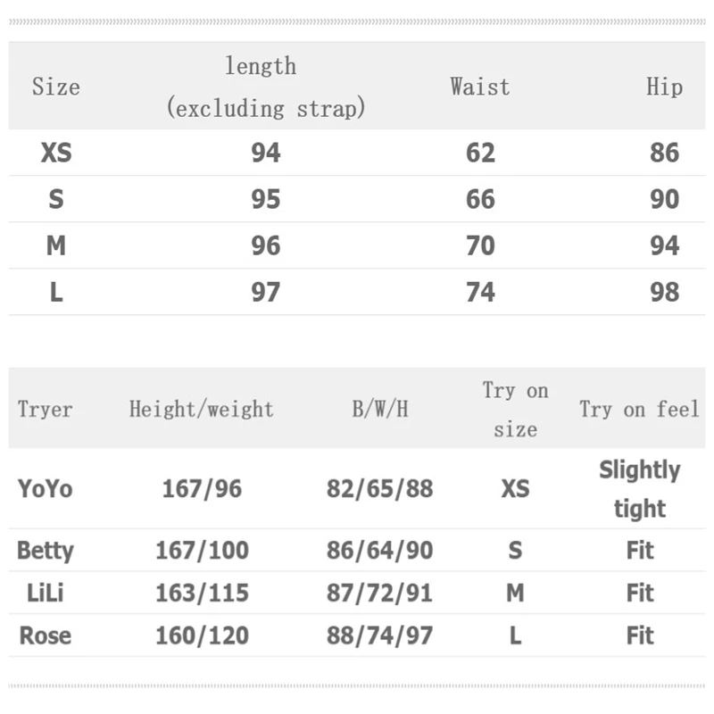The height and width of the screenshot is (714, 714).
Task: Select the waist value 66 for size S
Action: [480, 199]
